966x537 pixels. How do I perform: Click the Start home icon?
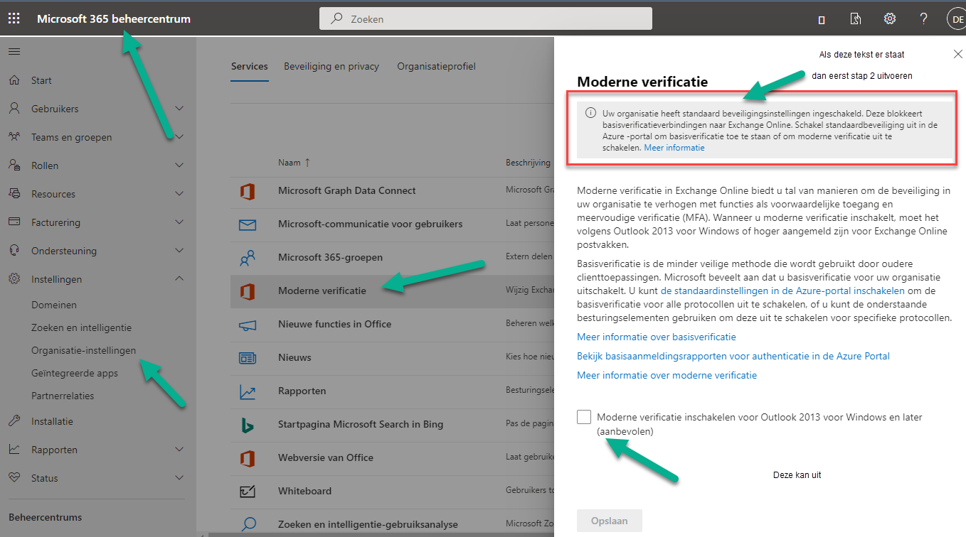pyautogui.click(x=14, y=80)
